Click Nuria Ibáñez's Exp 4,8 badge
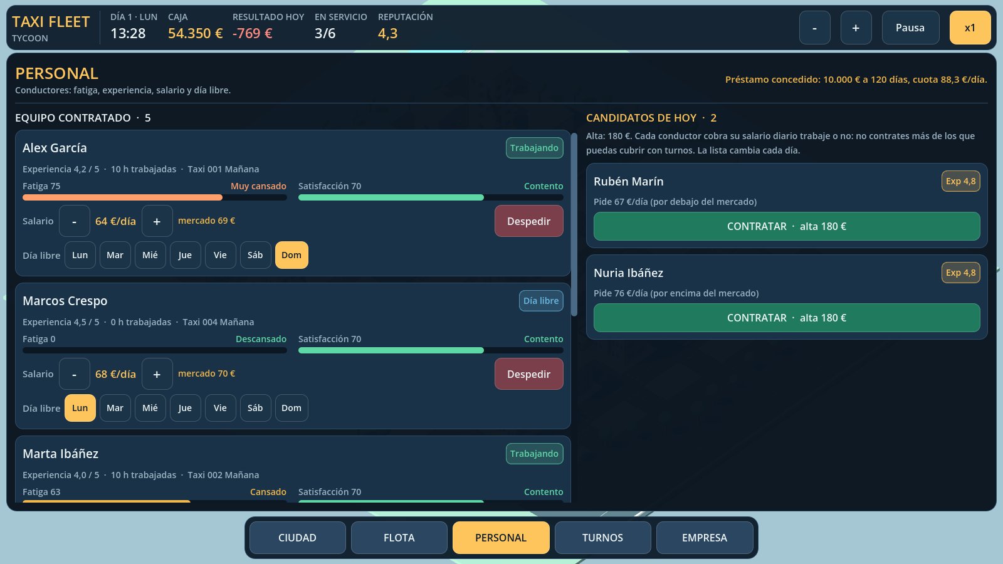This screenshot has width=1003, height=564. click(961, 273)
